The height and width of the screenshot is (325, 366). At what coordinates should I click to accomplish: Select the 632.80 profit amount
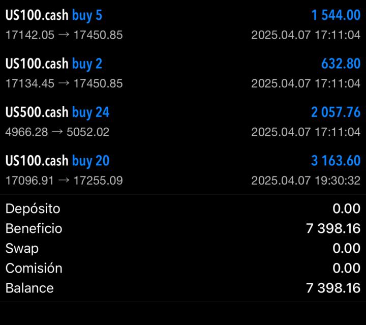(x=341, y=64)
